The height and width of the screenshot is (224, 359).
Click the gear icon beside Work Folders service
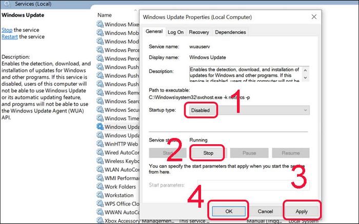[x=100, y=186]
